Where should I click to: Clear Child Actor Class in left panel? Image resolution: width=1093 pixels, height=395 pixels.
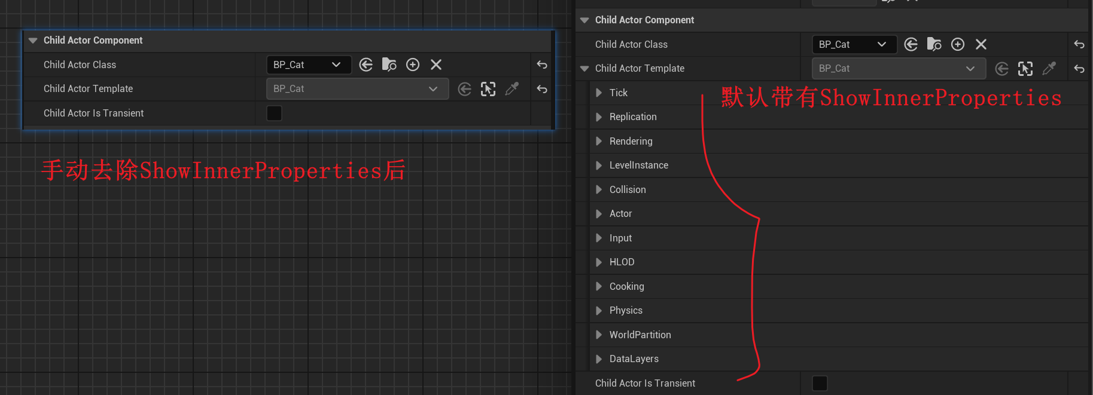click(436, 65)
